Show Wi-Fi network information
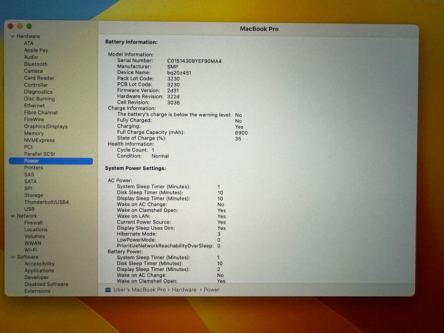The height and width of the screenshot is (333, 444). pyautogui.click(x=30, y=250)
